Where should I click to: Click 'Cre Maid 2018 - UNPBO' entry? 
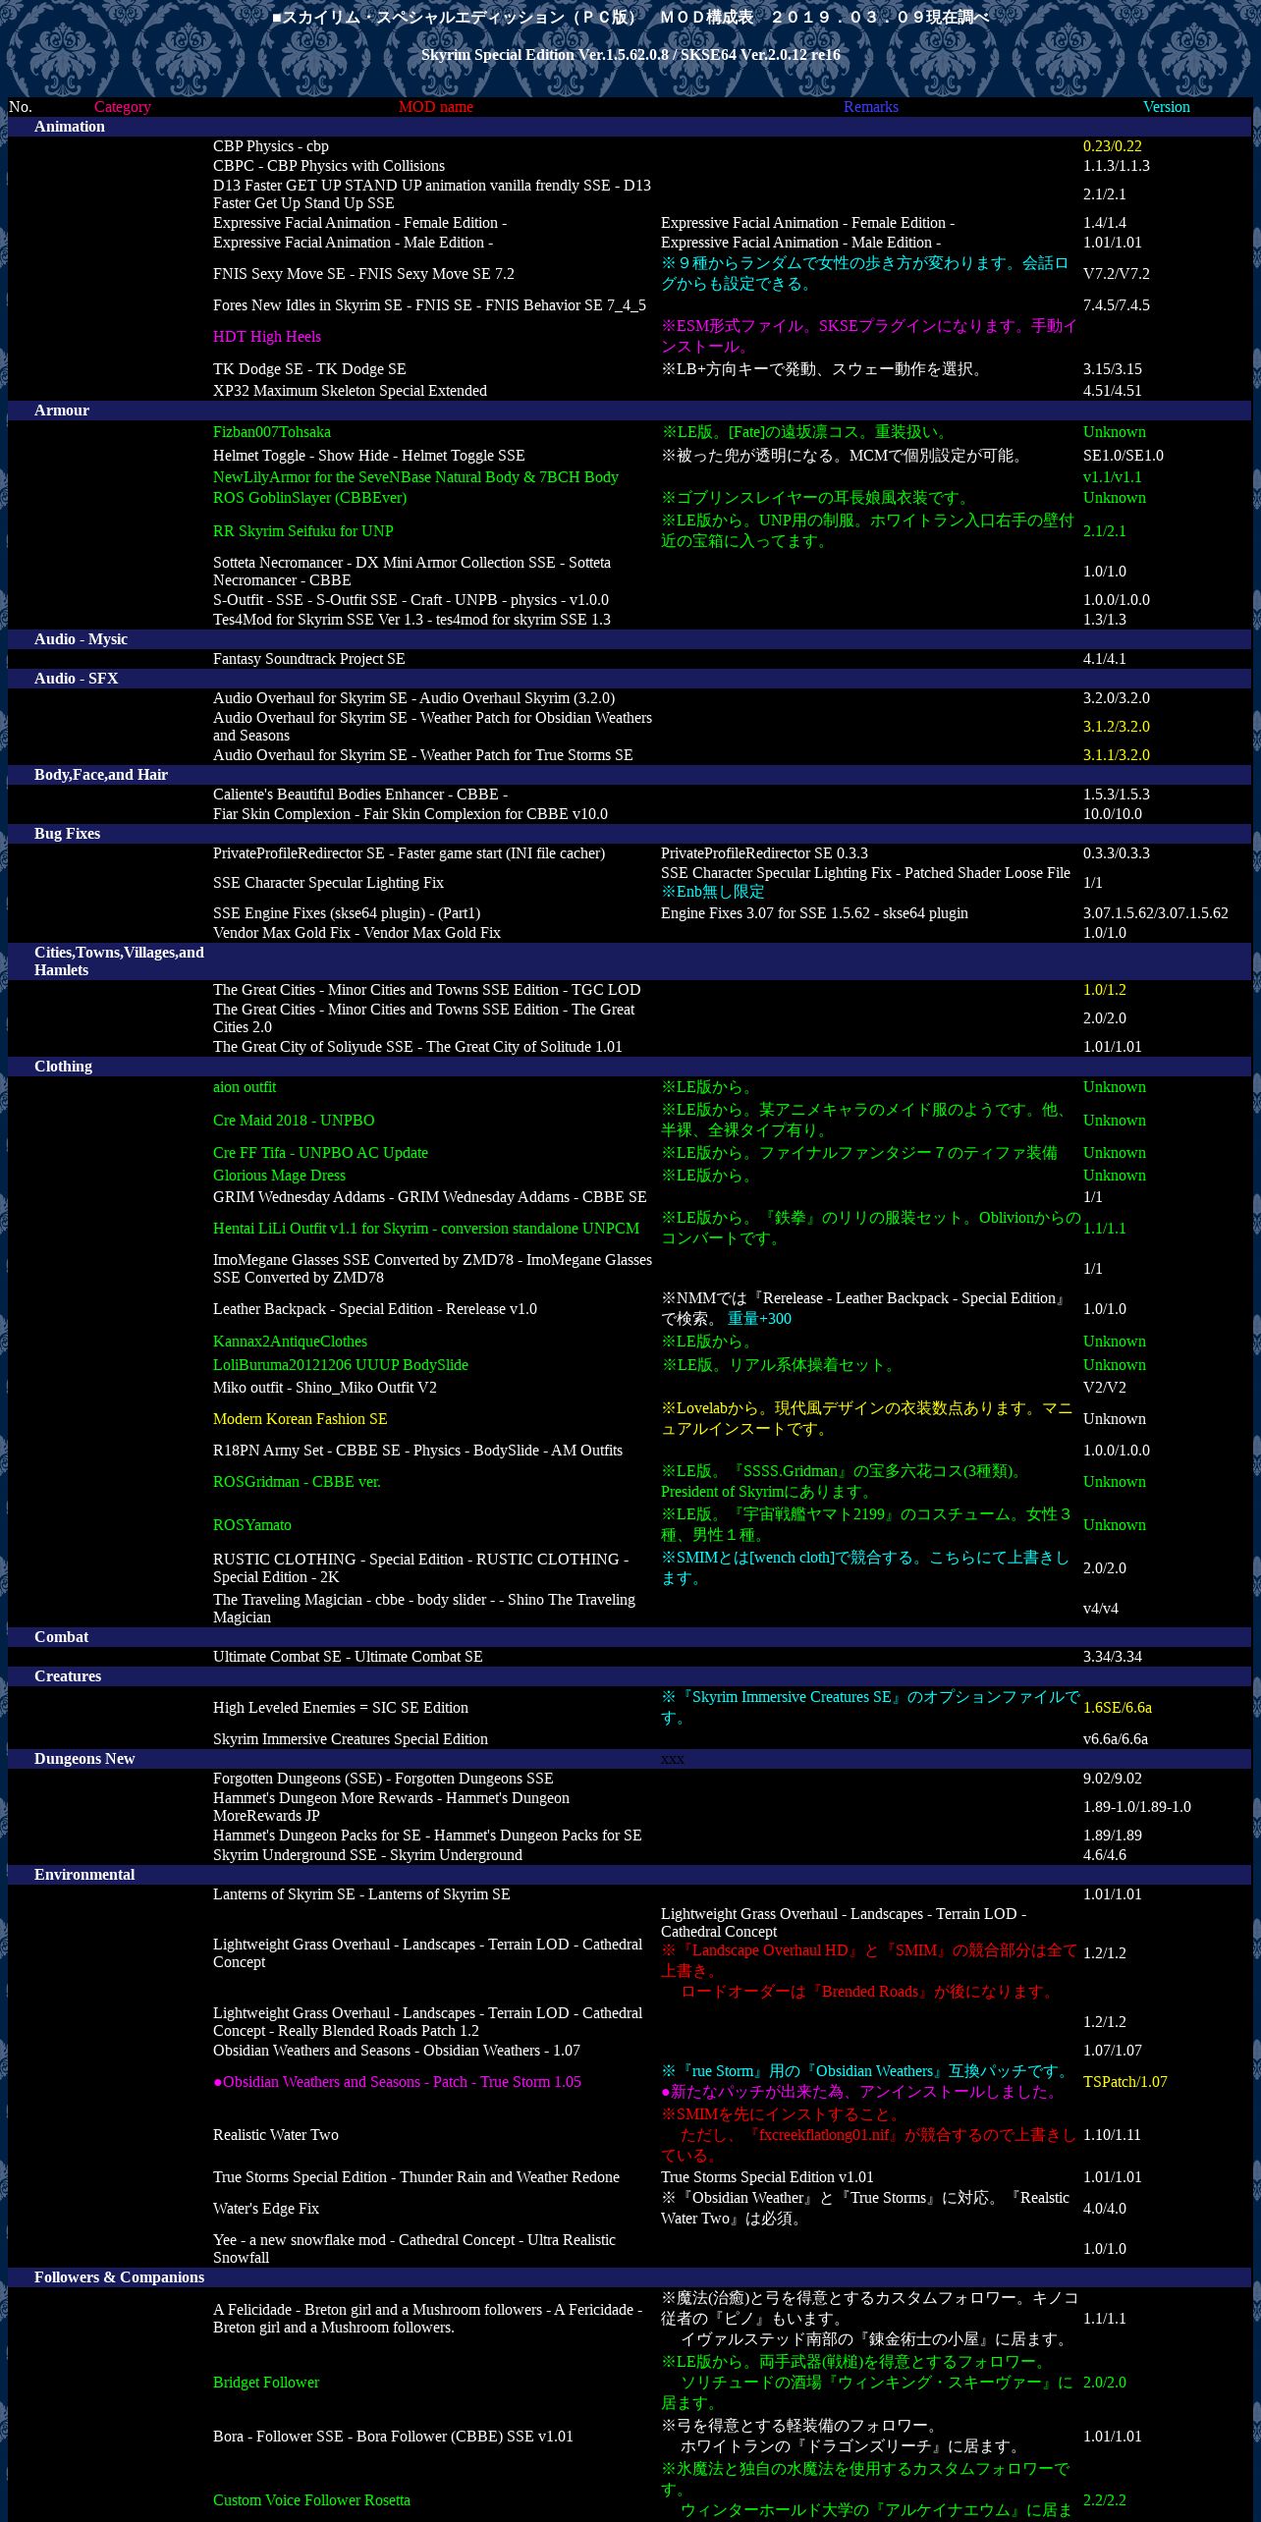click(294, 1121)
